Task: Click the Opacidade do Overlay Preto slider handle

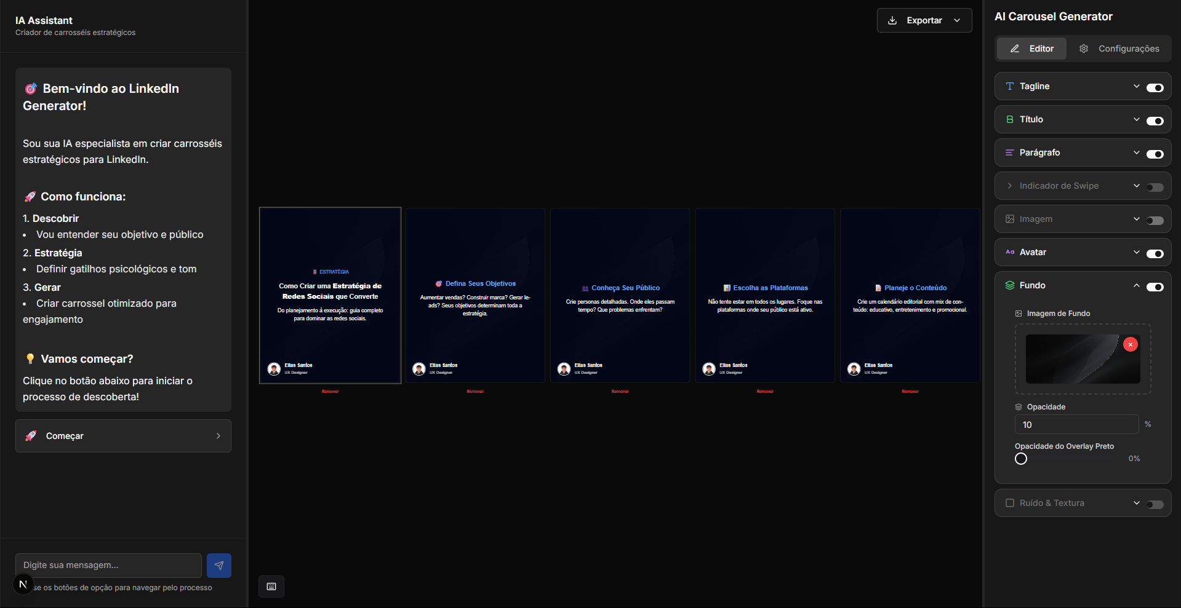Action: click(1021, 459)
